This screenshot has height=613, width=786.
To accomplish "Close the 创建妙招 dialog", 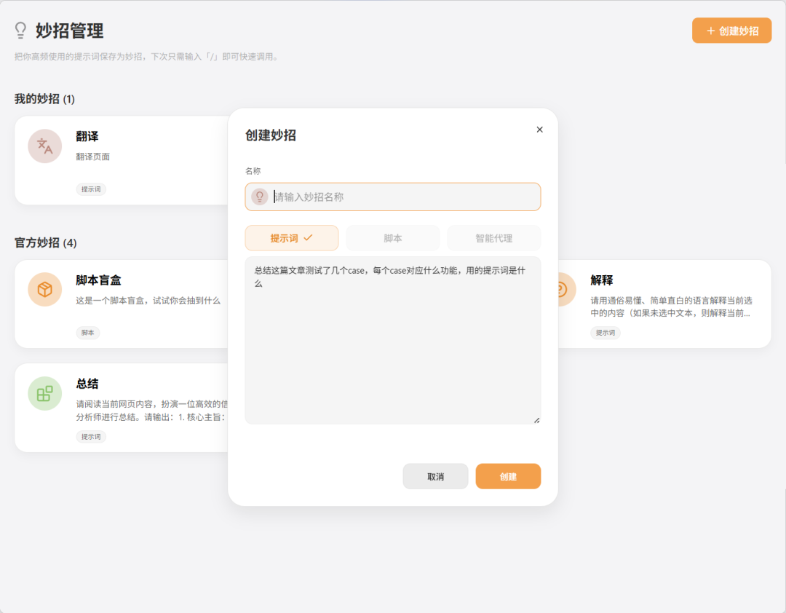I will pos(539,129).
